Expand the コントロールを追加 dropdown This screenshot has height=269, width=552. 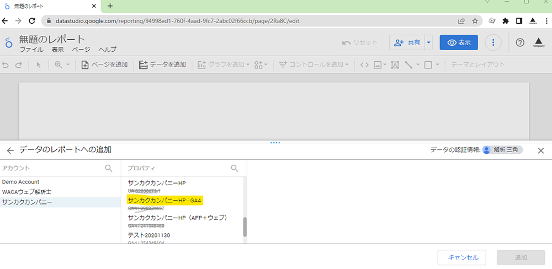click(347, 64)
